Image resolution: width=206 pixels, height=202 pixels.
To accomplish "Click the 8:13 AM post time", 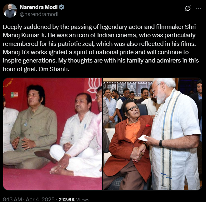I will [x=12, y=199].
